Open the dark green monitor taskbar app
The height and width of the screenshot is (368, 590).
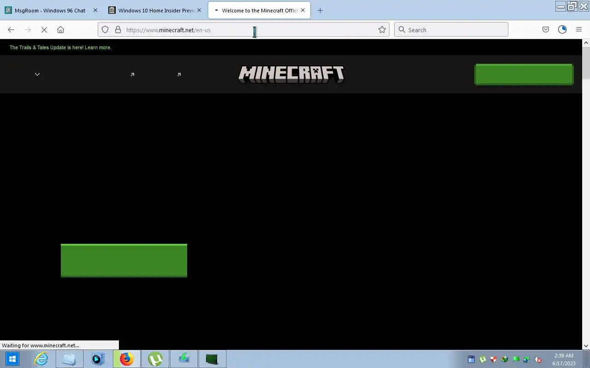(x=212, y=359)
